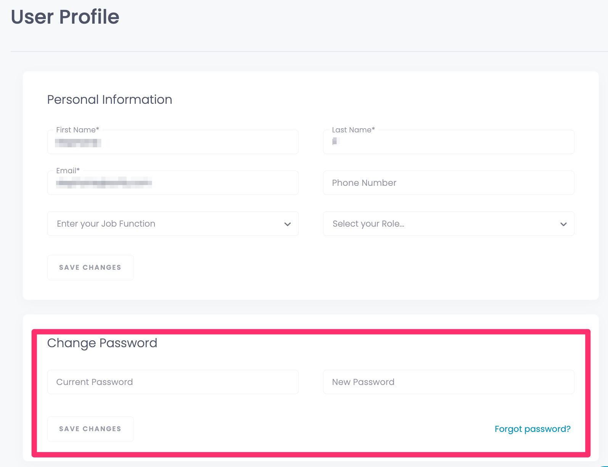This screenshot has width=608, height=467.
Task: Focus the Current Password field
Action: [x=173, y=382]
